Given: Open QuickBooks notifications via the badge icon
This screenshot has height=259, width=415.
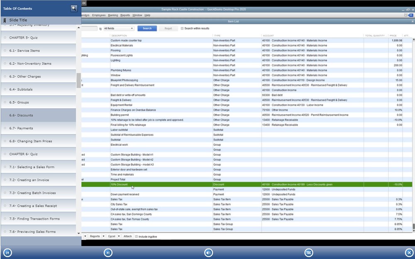Looking at the screenshot, I should pyautogui.click(x=410, y=15).
